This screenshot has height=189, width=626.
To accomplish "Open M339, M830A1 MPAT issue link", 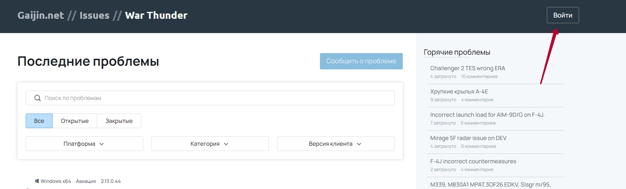I will tap(491, 185).
